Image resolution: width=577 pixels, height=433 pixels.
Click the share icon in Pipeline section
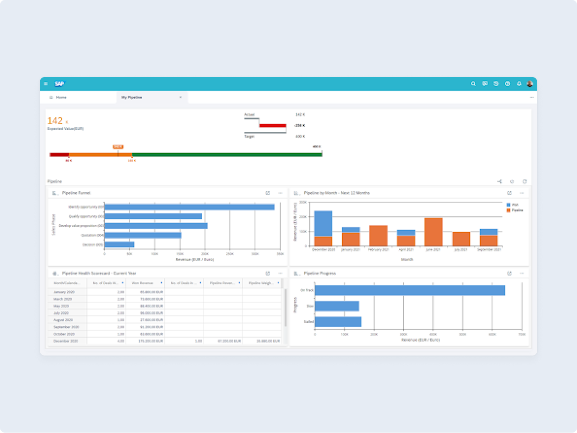pos(499,181)
